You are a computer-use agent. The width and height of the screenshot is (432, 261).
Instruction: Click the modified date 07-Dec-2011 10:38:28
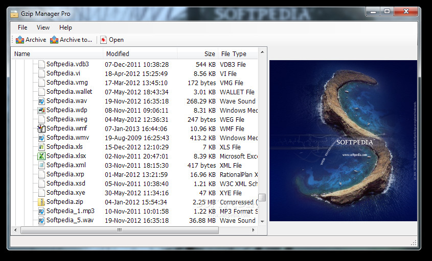tap(137, 65)
